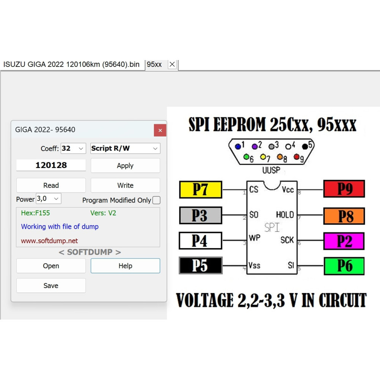The height and width of the screenshot is (380, 380).
Task: Open the www.softdump.net link
Action: 49,241
